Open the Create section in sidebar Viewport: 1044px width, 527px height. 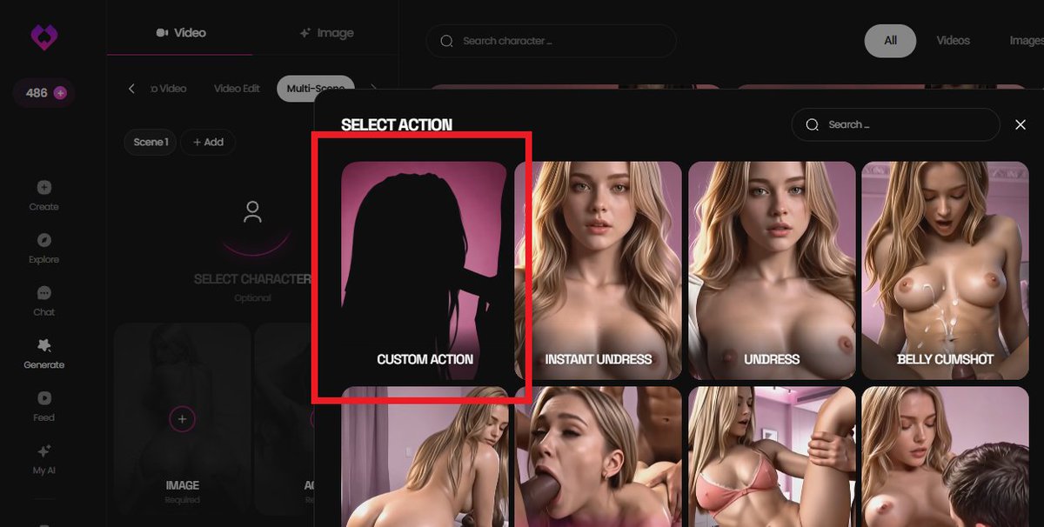[43, 195]
